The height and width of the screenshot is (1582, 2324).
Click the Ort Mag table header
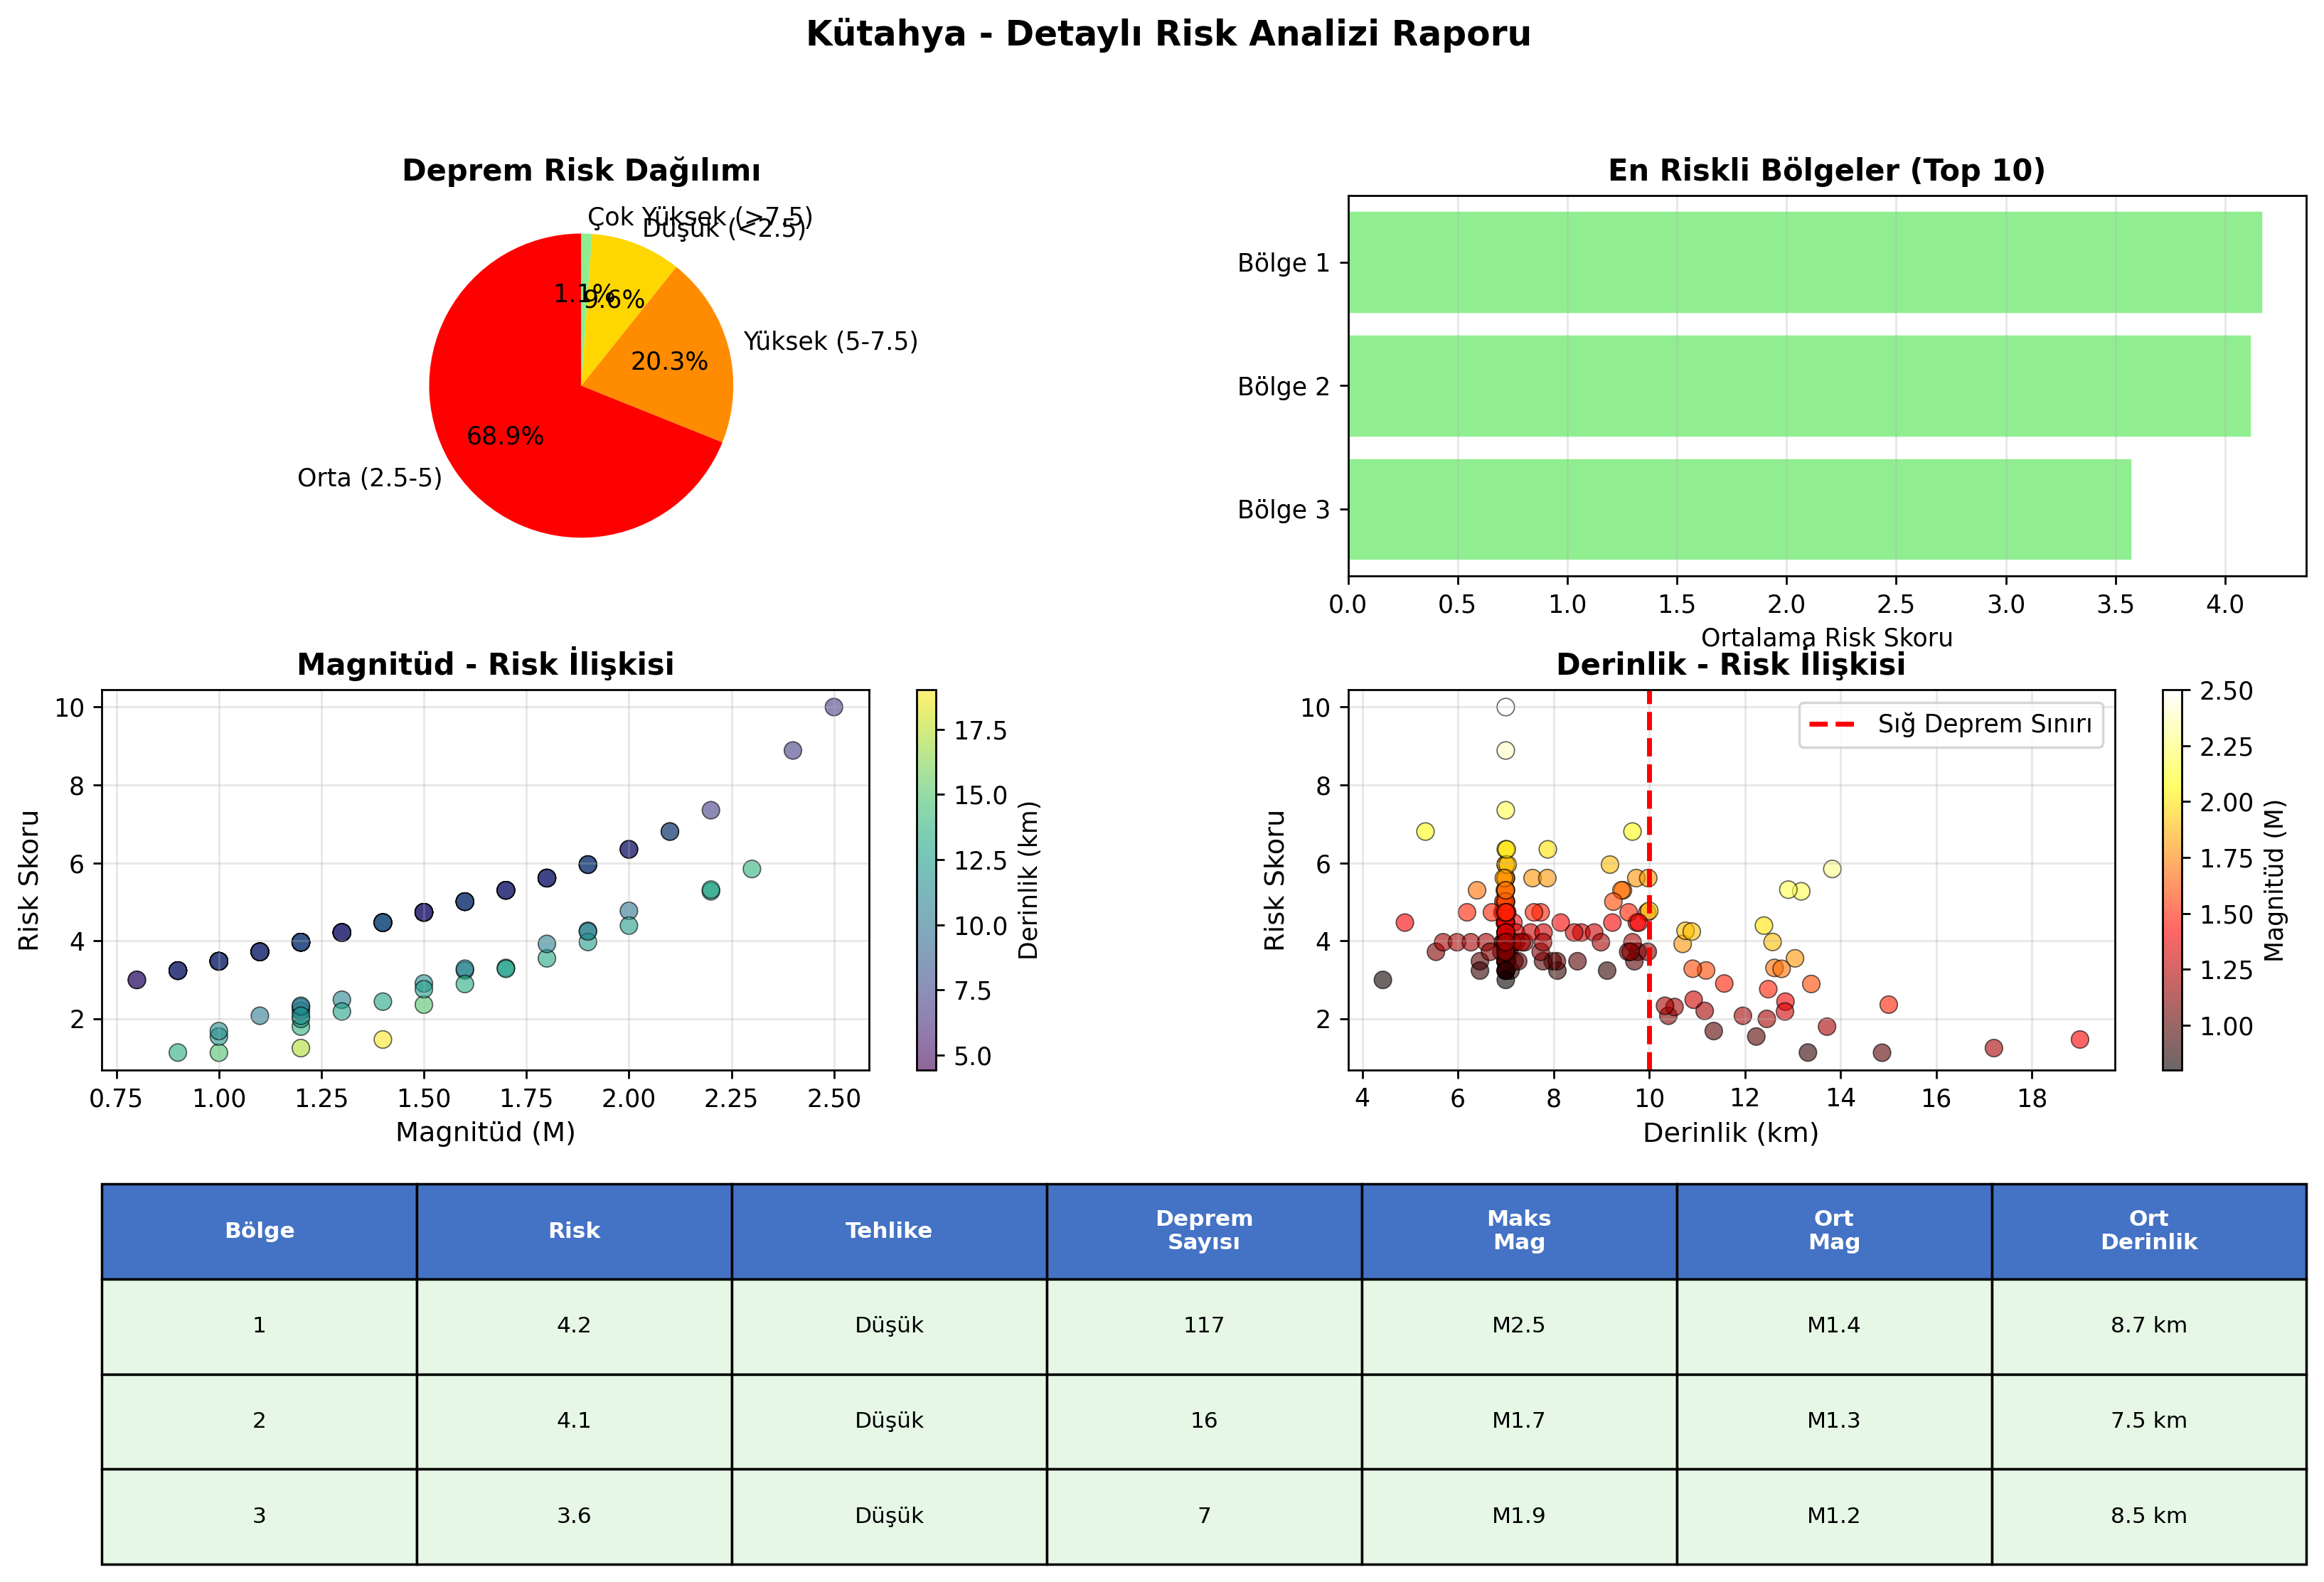[1834, 1231]
